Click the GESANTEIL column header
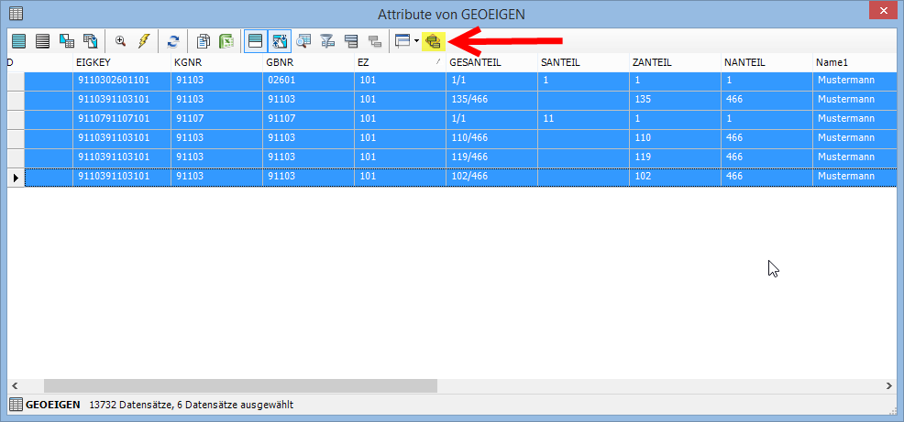The height and width of the screenshot is (422, 904). click(x=491, y=62)
